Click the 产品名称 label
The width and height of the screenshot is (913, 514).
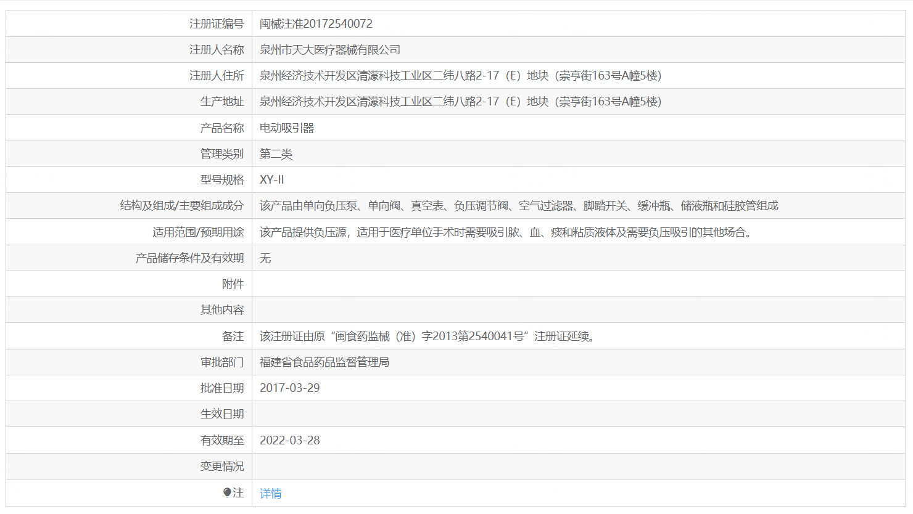pos(222,128)
